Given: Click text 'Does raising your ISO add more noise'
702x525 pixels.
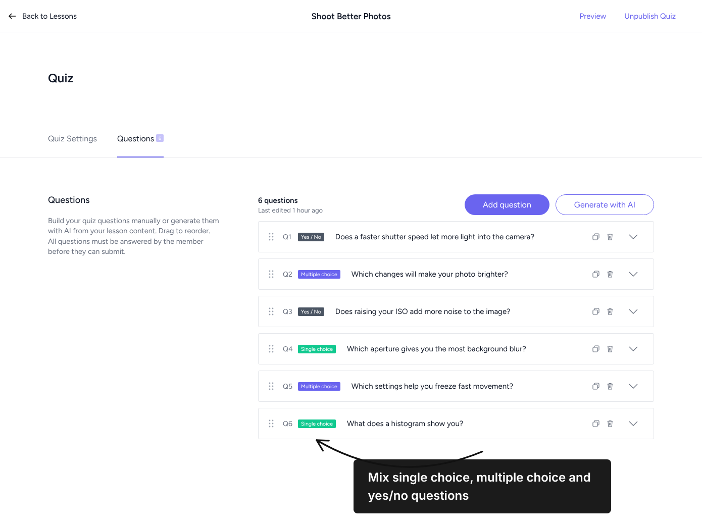Looking at the screenshot, I should click(398, 311).
